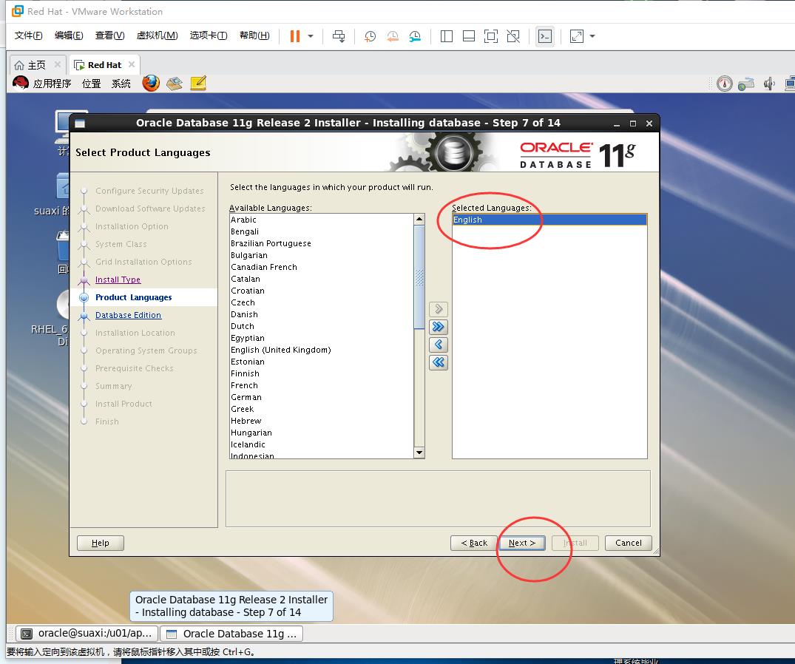Image resolution: width=795 pixels, height=664 pixels.
Task: Click the Available Languages scrollbar thumb
Action: 419,277
